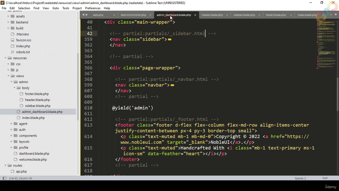Open the File menu
Screen dimensions: 339x191
coord(4,8)
